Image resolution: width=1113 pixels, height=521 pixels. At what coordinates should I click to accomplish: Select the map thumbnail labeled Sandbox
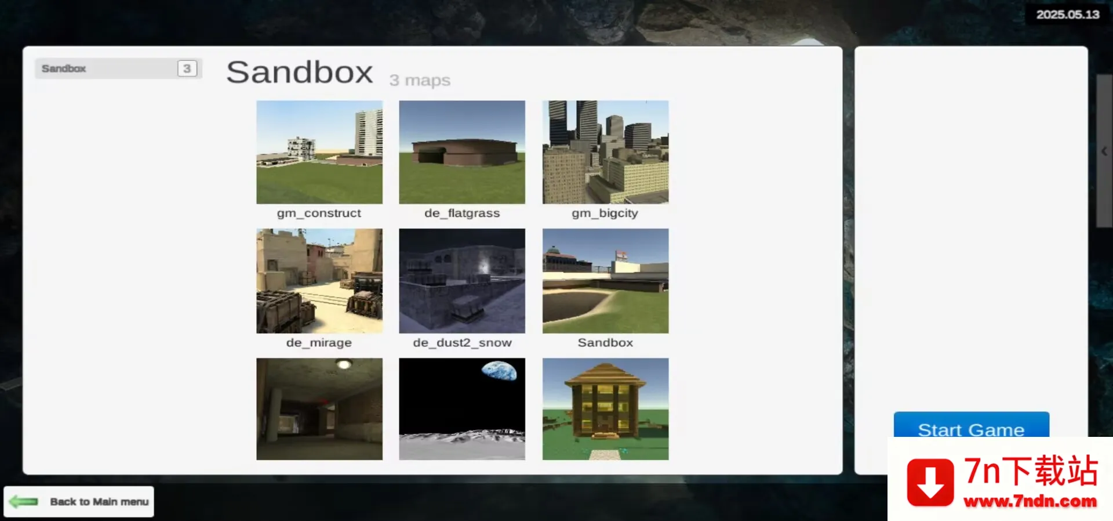pos(605,281)
